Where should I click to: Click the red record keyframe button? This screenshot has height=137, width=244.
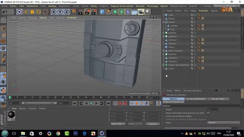[x=120, y=103]
